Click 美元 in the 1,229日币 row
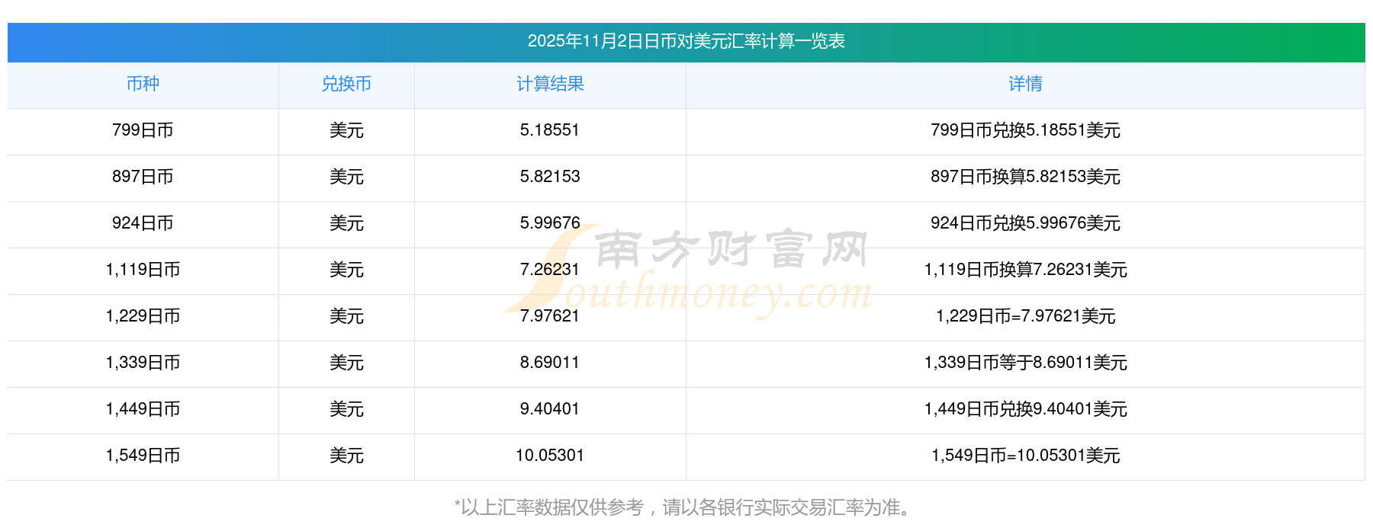Screen dimensions: 1373x531 346,316
